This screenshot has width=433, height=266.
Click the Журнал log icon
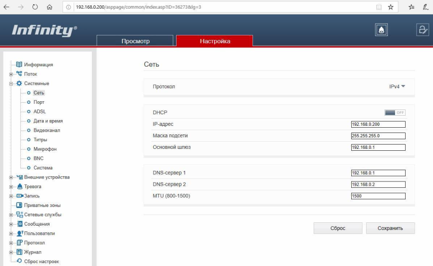(19, 252)
